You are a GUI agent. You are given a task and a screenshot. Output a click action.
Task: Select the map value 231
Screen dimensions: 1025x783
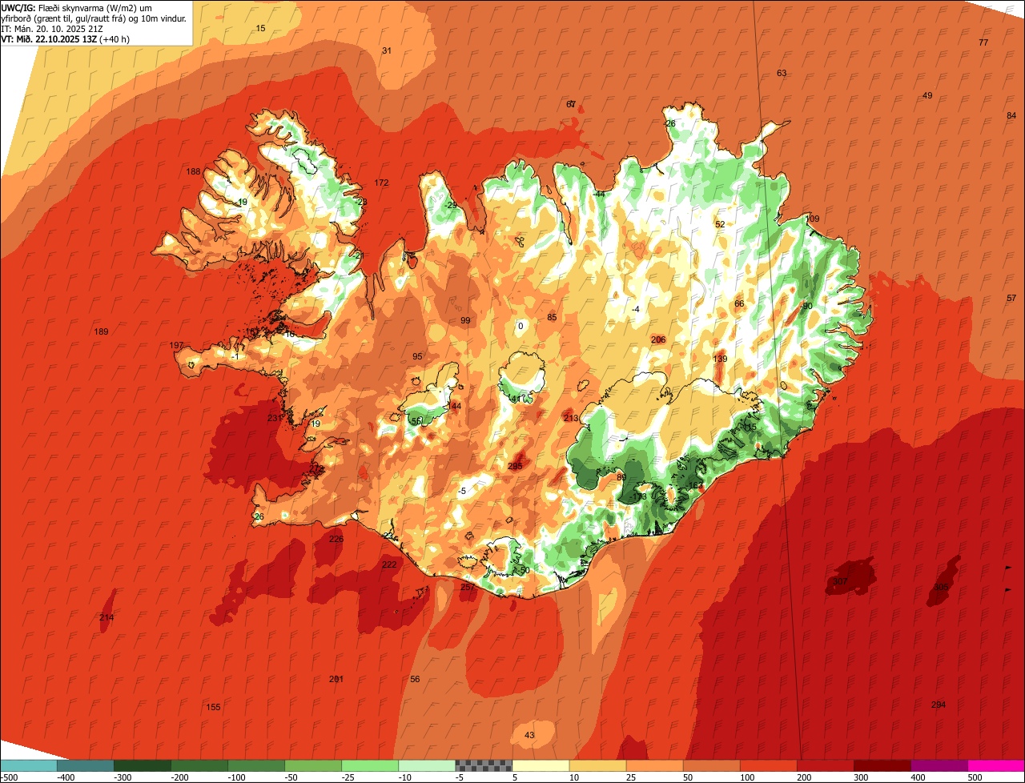pos(275,418)
